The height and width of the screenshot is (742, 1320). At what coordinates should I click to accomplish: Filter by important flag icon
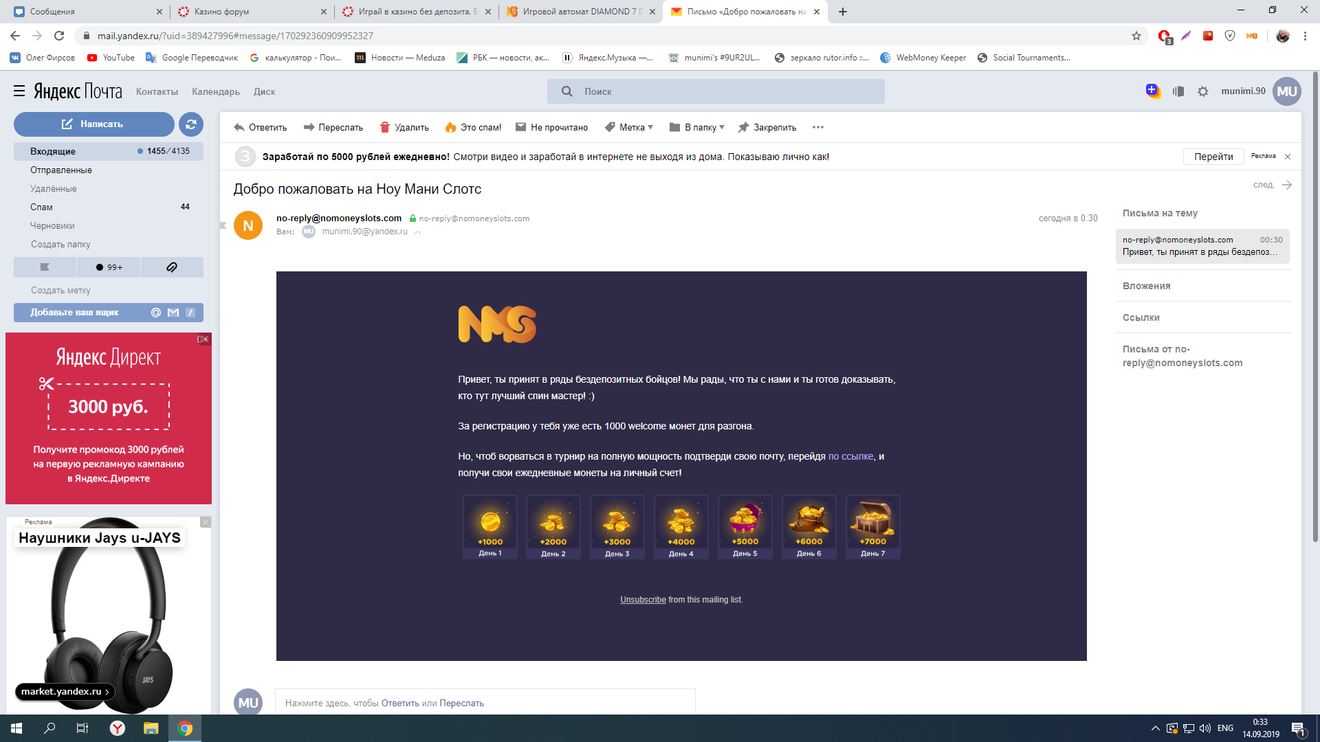click(45, 267)
